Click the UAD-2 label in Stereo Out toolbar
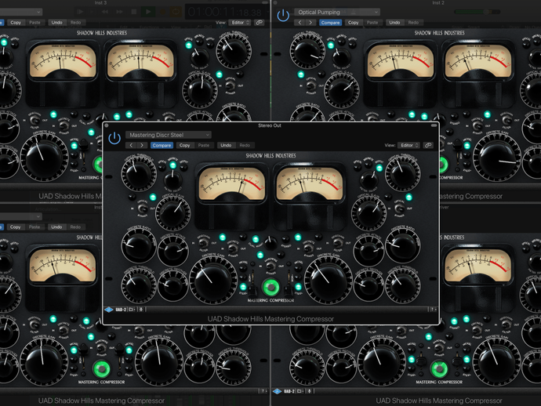This screenshot has width=541, height=406. tap(121, 310)
